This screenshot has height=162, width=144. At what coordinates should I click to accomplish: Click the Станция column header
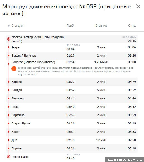pos(17,26)
